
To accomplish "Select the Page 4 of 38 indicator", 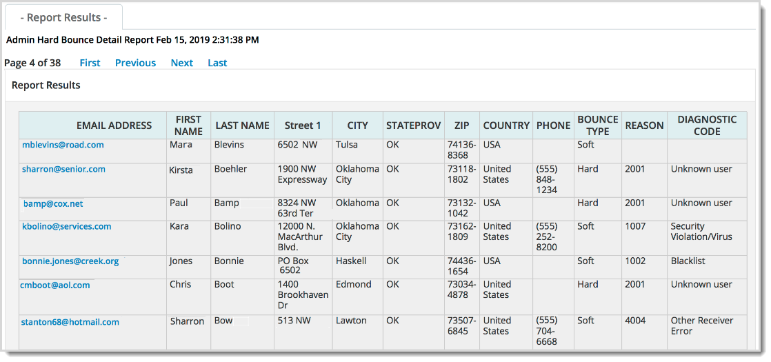I will click(32, 63).
